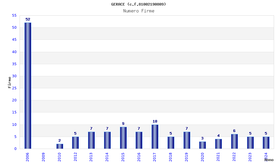Screen dimensions: 277x163
Task: Select the 2010 bar with value 2
Action: point(60,146)
